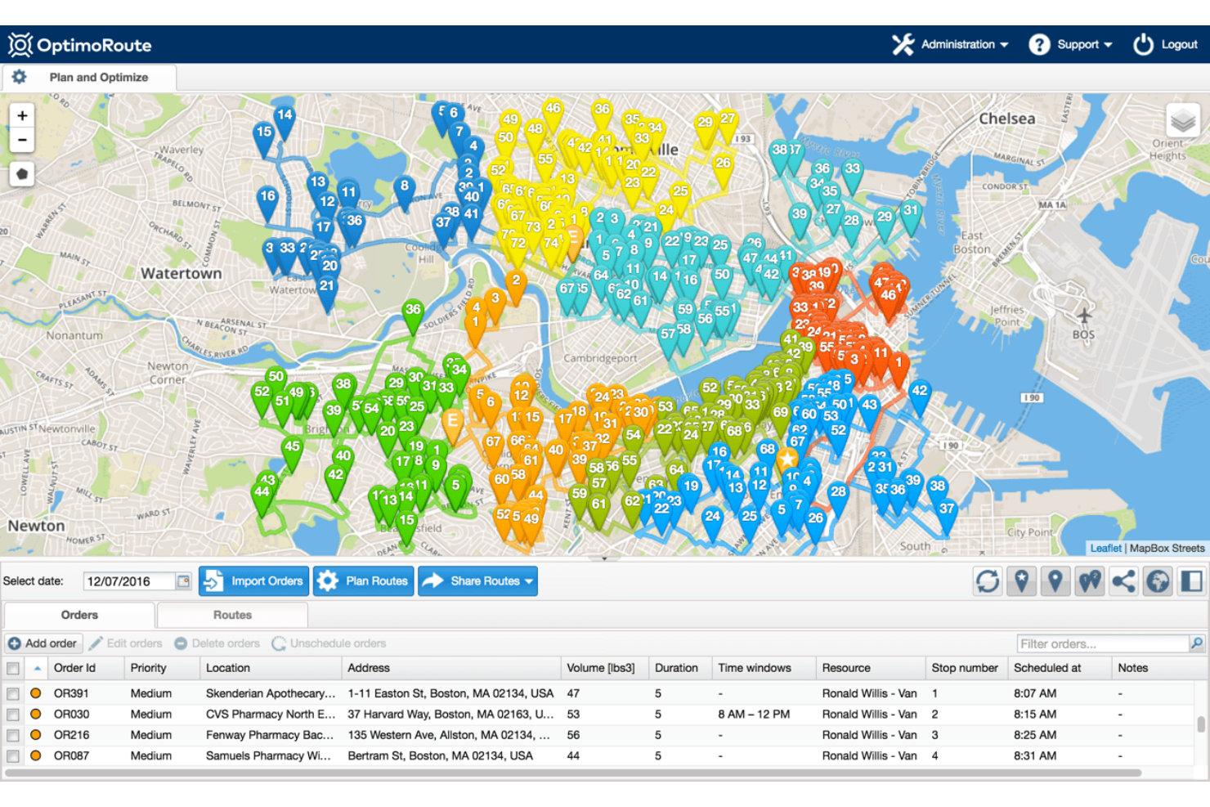Click the share nodes icon
Screen dimensions: 1210x807
(x=1124, y=581)
